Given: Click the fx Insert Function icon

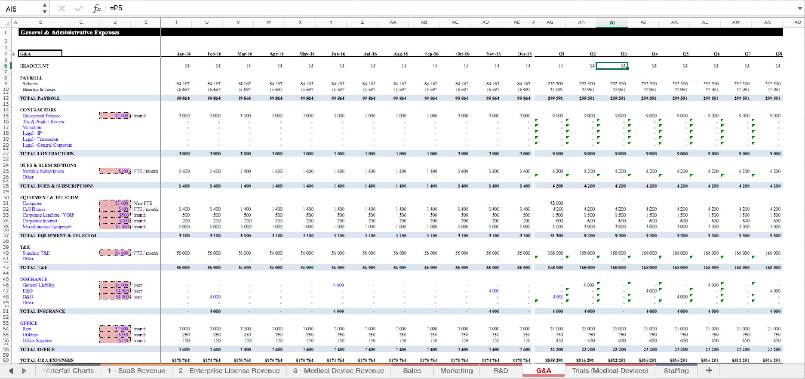Looking at the screenshot, I should coord(97,8).
